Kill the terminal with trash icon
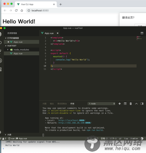Image resolution: width=146 pixels, height=153 pixels. [131, 104]
